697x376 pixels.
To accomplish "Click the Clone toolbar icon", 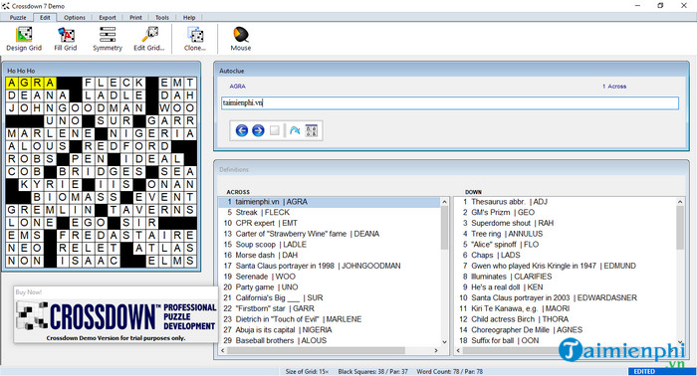I will coord(195,39).
